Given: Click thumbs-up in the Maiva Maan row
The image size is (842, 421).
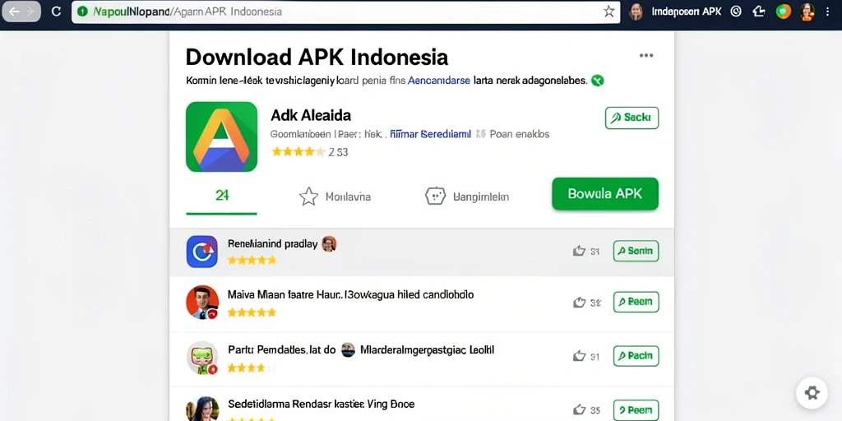Looking at the screenshot, I should point(579,303).
